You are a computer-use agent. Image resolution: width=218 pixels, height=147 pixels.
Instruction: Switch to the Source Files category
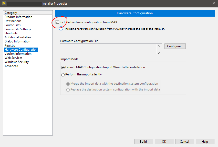13,25
